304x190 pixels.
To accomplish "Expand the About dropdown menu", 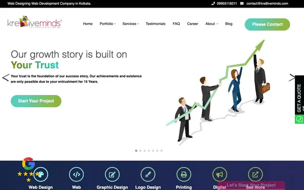I will (x=212, y=24).
